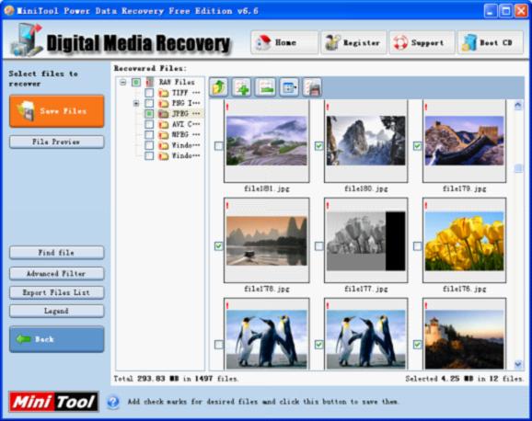The width and height of the screenshot is (532, 421).
Task: Click the TIFF folder icon in tree
Action: (x=164, y=93)
